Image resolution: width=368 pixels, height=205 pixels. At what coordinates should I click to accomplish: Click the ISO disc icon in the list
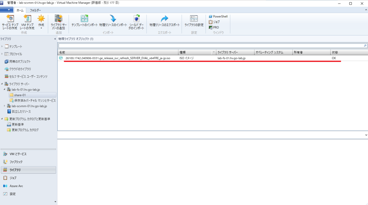coord(61,58)
